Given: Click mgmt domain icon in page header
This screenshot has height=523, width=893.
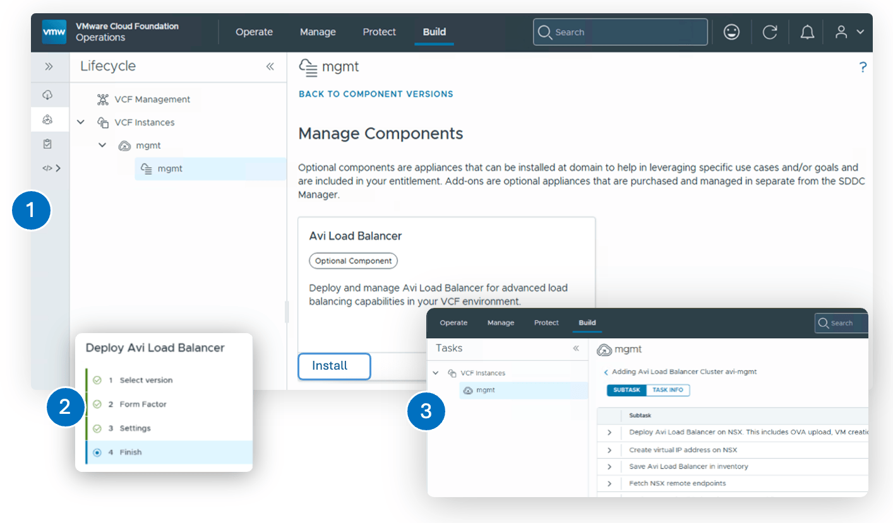Looking at the screenshot, I should (x=308, y=67).
